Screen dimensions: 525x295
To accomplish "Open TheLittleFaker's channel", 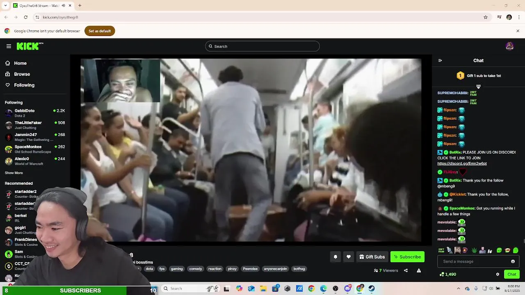I will click(x=35, y=125).
